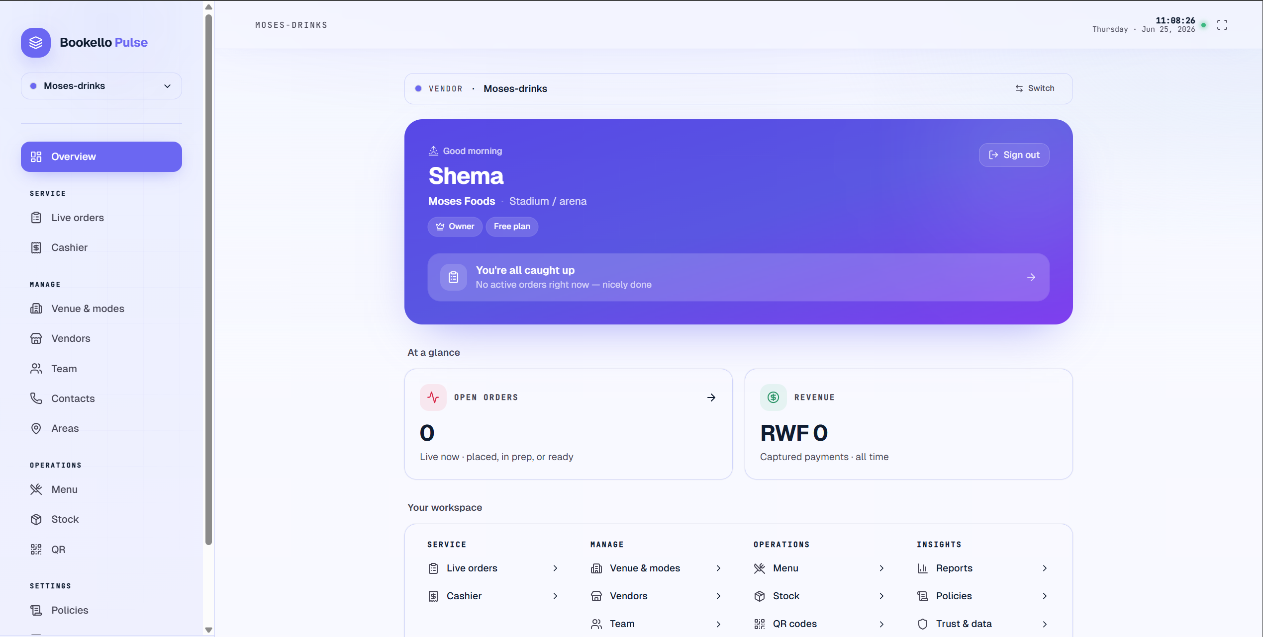Screen dimensions: 1263x637
Task: Expand chevron next to Reports
Action: pos(1045,568)
